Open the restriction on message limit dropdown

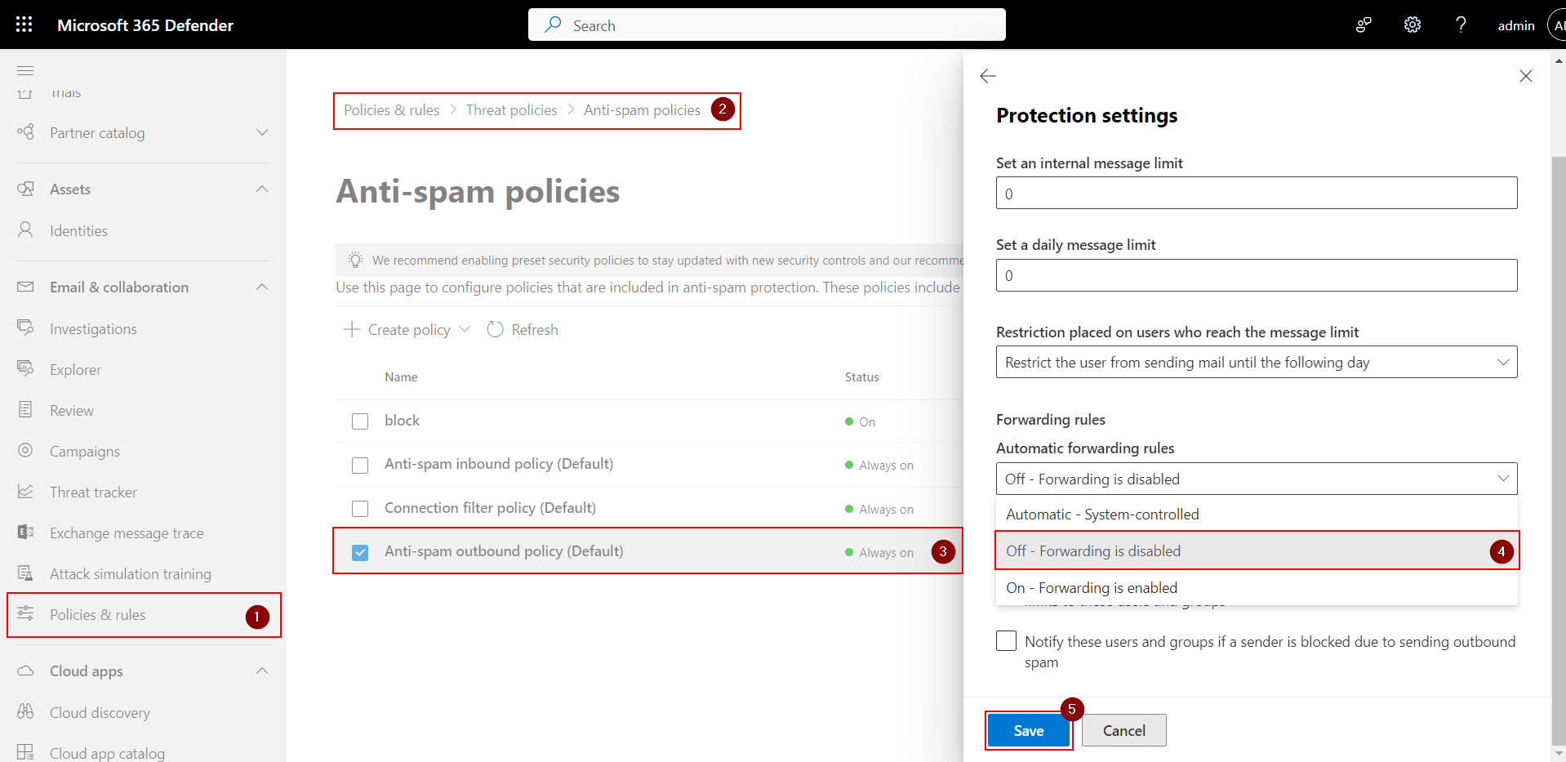pyautogui.click(x=1256, y=362)
